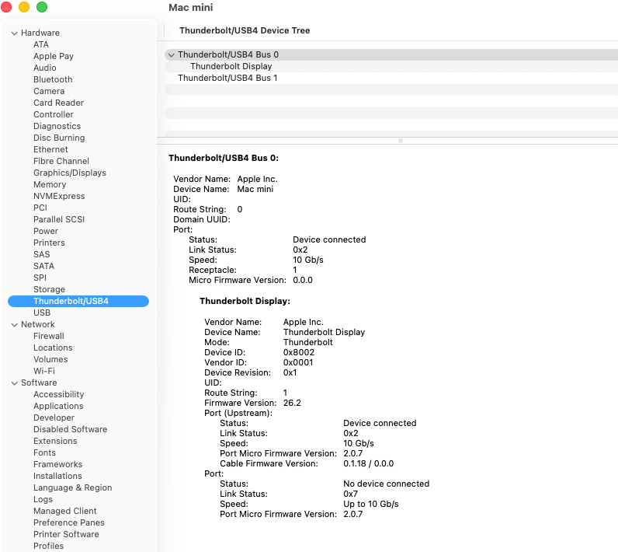Open USB in the sidebar
The height and width of the screenshot is (552, 618).
pyautogui.click(x=42, y=313)
